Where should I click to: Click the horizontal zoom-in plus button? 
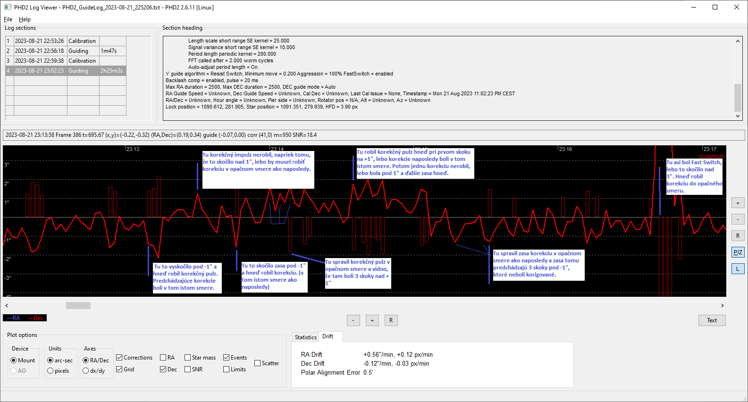click(372, 320)
